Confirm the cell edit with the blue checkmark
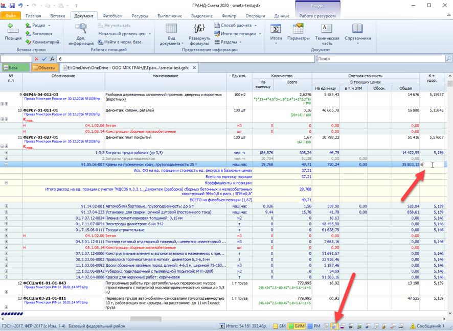Viewport: 453px width, 331px height. click(44, 59)
